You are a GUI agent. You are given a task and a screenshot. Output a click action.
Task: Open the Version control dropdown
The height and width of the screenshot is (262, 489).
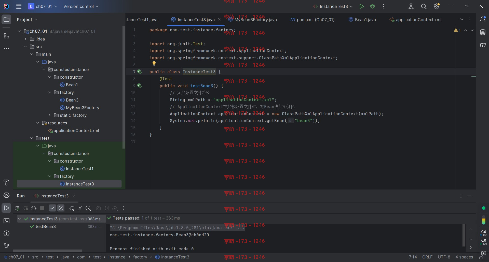click(81, 6)
